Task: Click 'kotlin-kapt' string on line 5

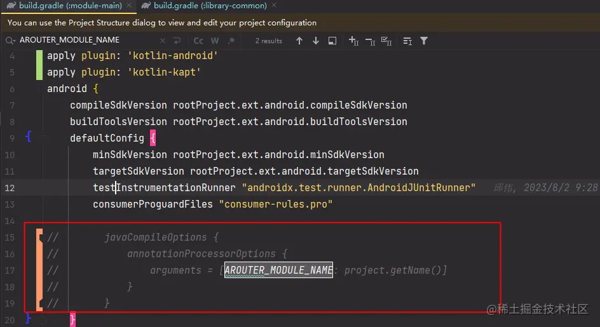Action: pos(164,72)
